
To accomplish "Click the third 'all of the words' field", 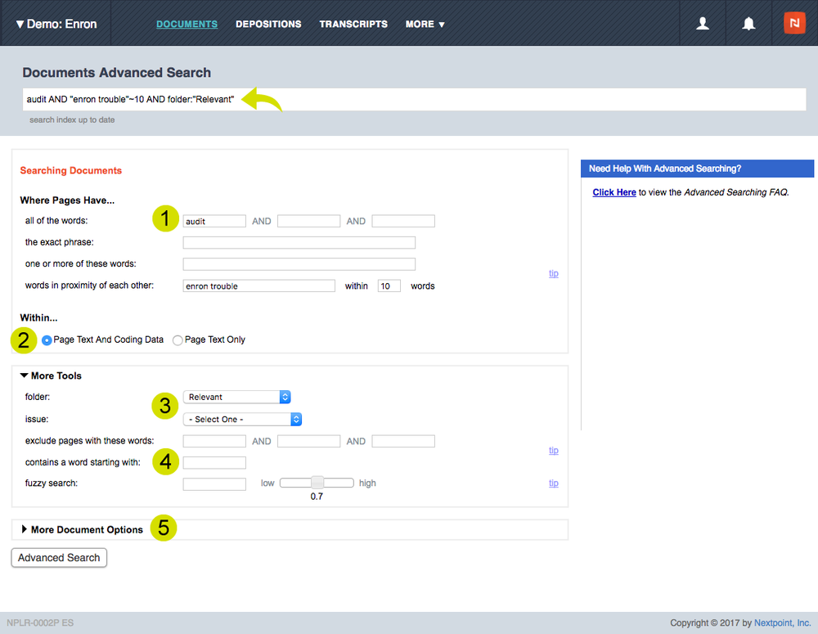I will tap(403, 221).
